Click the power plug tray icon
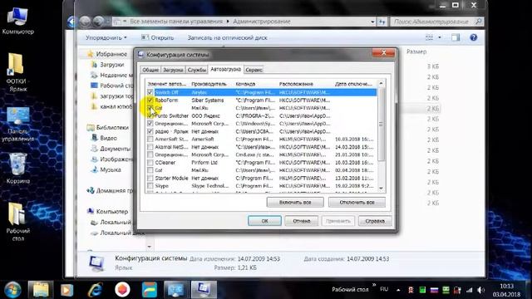 [457, 290]
